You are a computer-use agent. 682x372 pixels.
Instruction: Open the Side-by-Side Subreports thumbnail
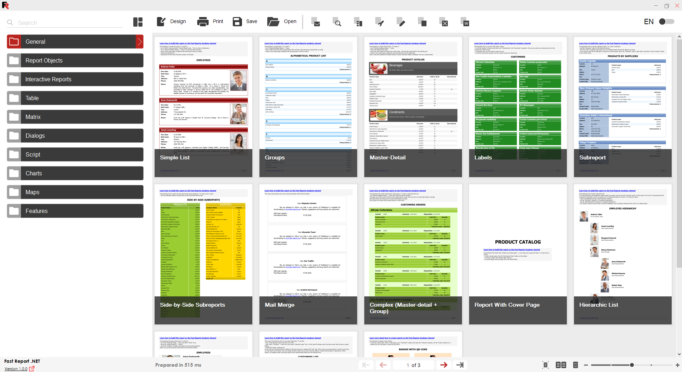pos(203,254)
